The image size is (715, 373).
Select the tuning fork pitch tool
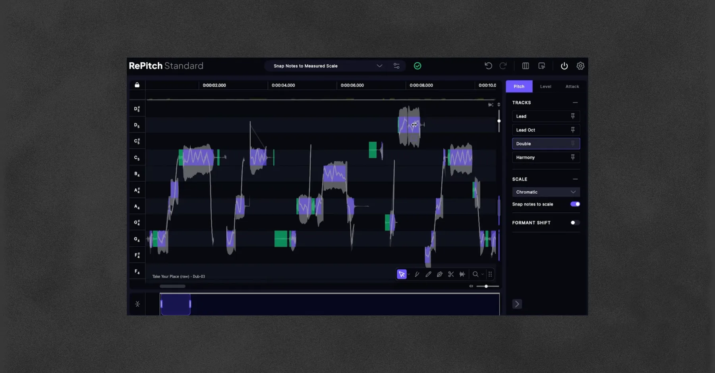[x=417, y=274]
